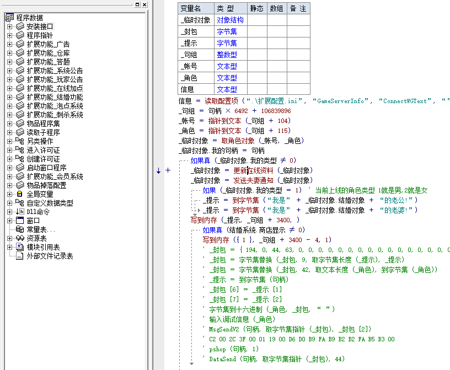
Task: Click the 静态 cell for _封包 variable
Action: (257, 31)
